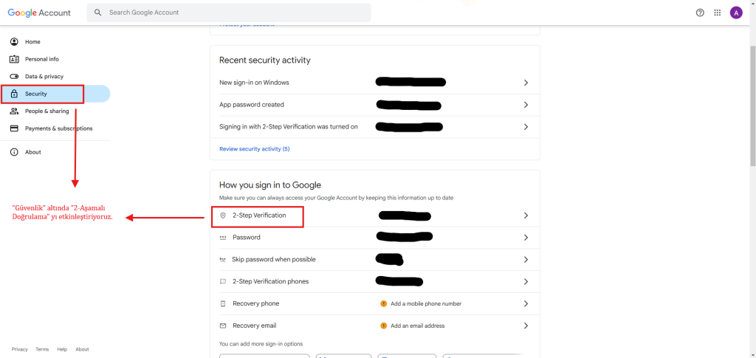Viewport: 756px width, 358px height.
Task: Expand the New sign-in on Windows row
Action: coord(526,83)
